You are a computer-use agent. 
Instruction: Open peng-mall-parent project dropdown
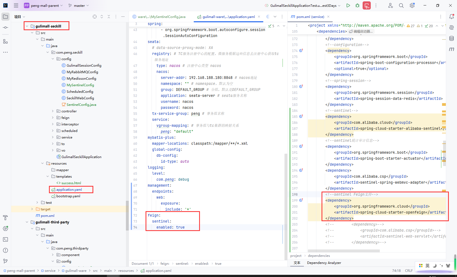click(x=44, y=5)
